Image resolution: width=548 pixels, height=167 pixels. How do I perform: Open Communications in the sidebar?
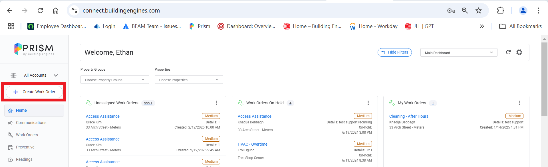point(31,123)
